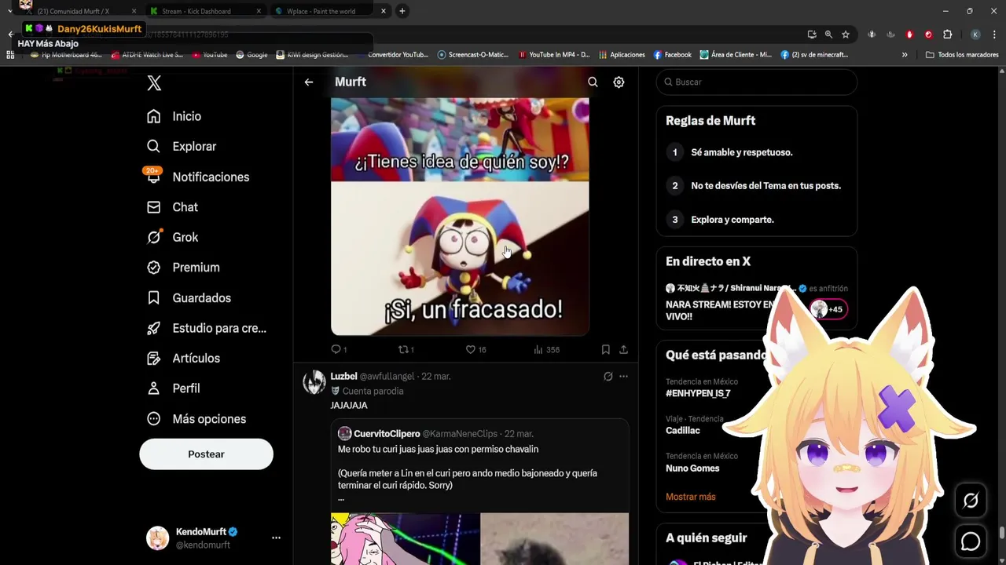Open Facebook bookmark
The height and width of the screenshot is (565, 1006).
point(672,55)
